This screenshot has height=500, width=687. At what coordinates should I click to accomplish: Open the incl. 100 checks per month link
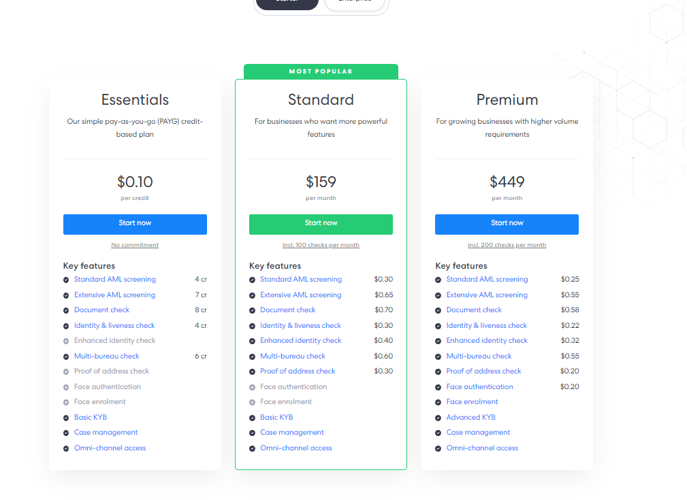tap(321, 245)
